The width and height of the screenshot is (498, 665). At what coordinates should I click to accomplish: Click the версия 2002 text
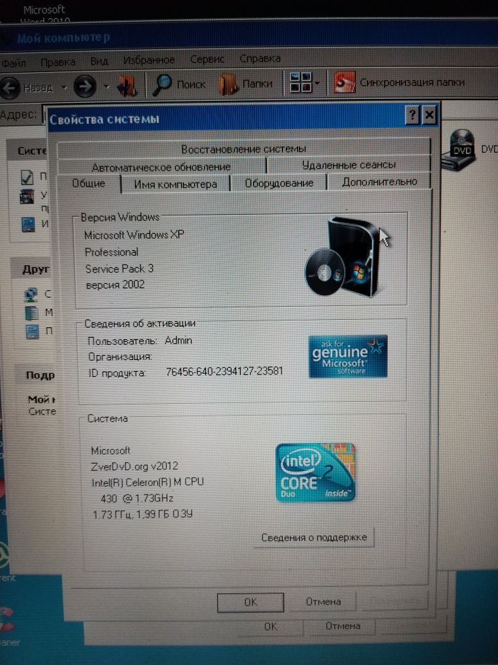point(115,285)
